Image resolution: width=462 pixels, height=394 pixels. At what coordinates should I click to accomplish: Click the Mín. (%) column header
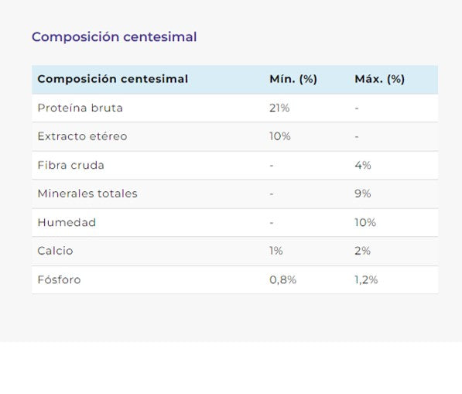[293, 79]
